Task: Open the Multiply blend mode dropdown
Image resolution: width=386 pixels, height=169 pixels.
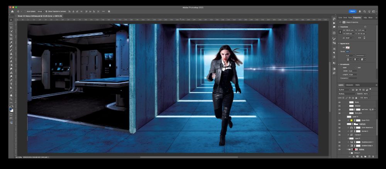Action: [x=347, y=94]
